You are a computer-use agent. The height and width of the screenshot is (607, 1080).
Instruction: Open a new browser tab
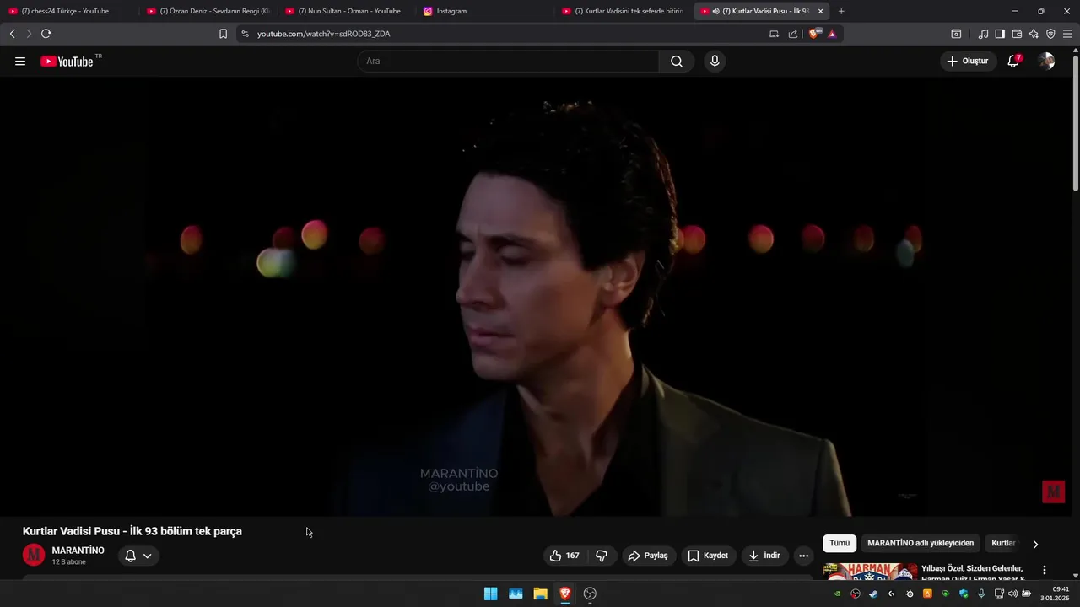[841, 11]
